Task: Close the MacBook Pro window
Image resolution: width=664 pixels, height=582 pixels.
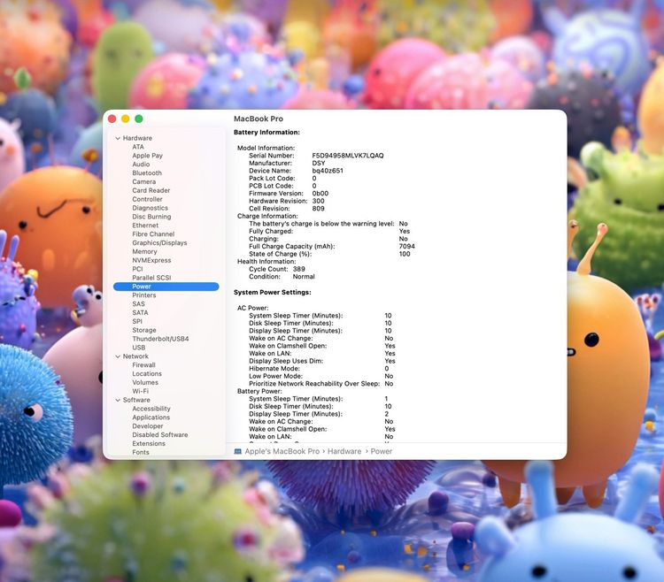Action: [112, 119]
